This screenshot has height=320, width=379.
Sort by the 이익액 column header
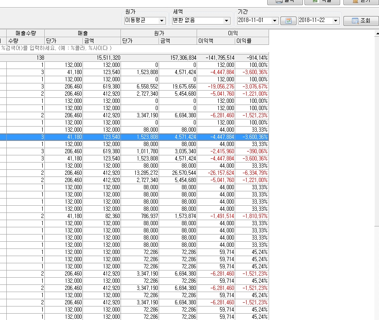[216, 41]
